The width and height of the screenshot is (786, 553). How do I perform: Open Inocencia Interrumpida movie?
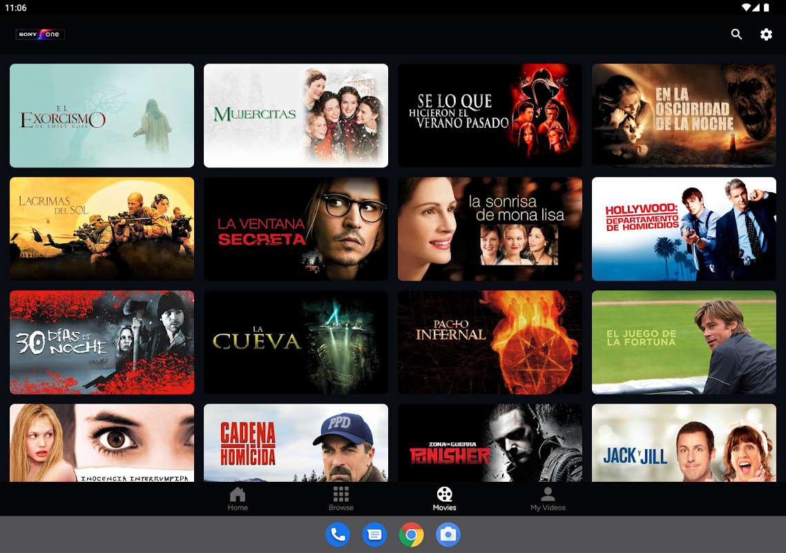(x=102, y=442)
